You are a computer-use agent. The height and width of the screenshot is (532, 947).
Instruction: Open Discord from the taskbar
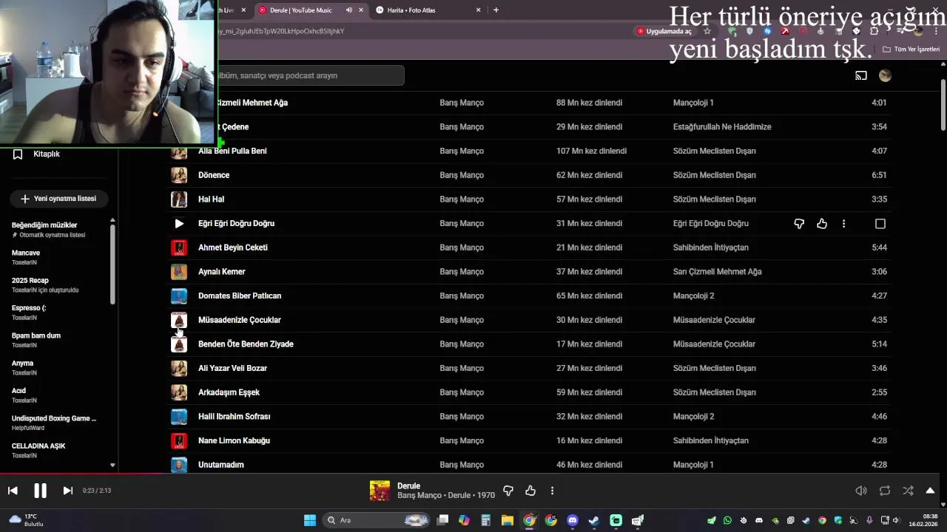pyautogui.click(x=573, y=520)
